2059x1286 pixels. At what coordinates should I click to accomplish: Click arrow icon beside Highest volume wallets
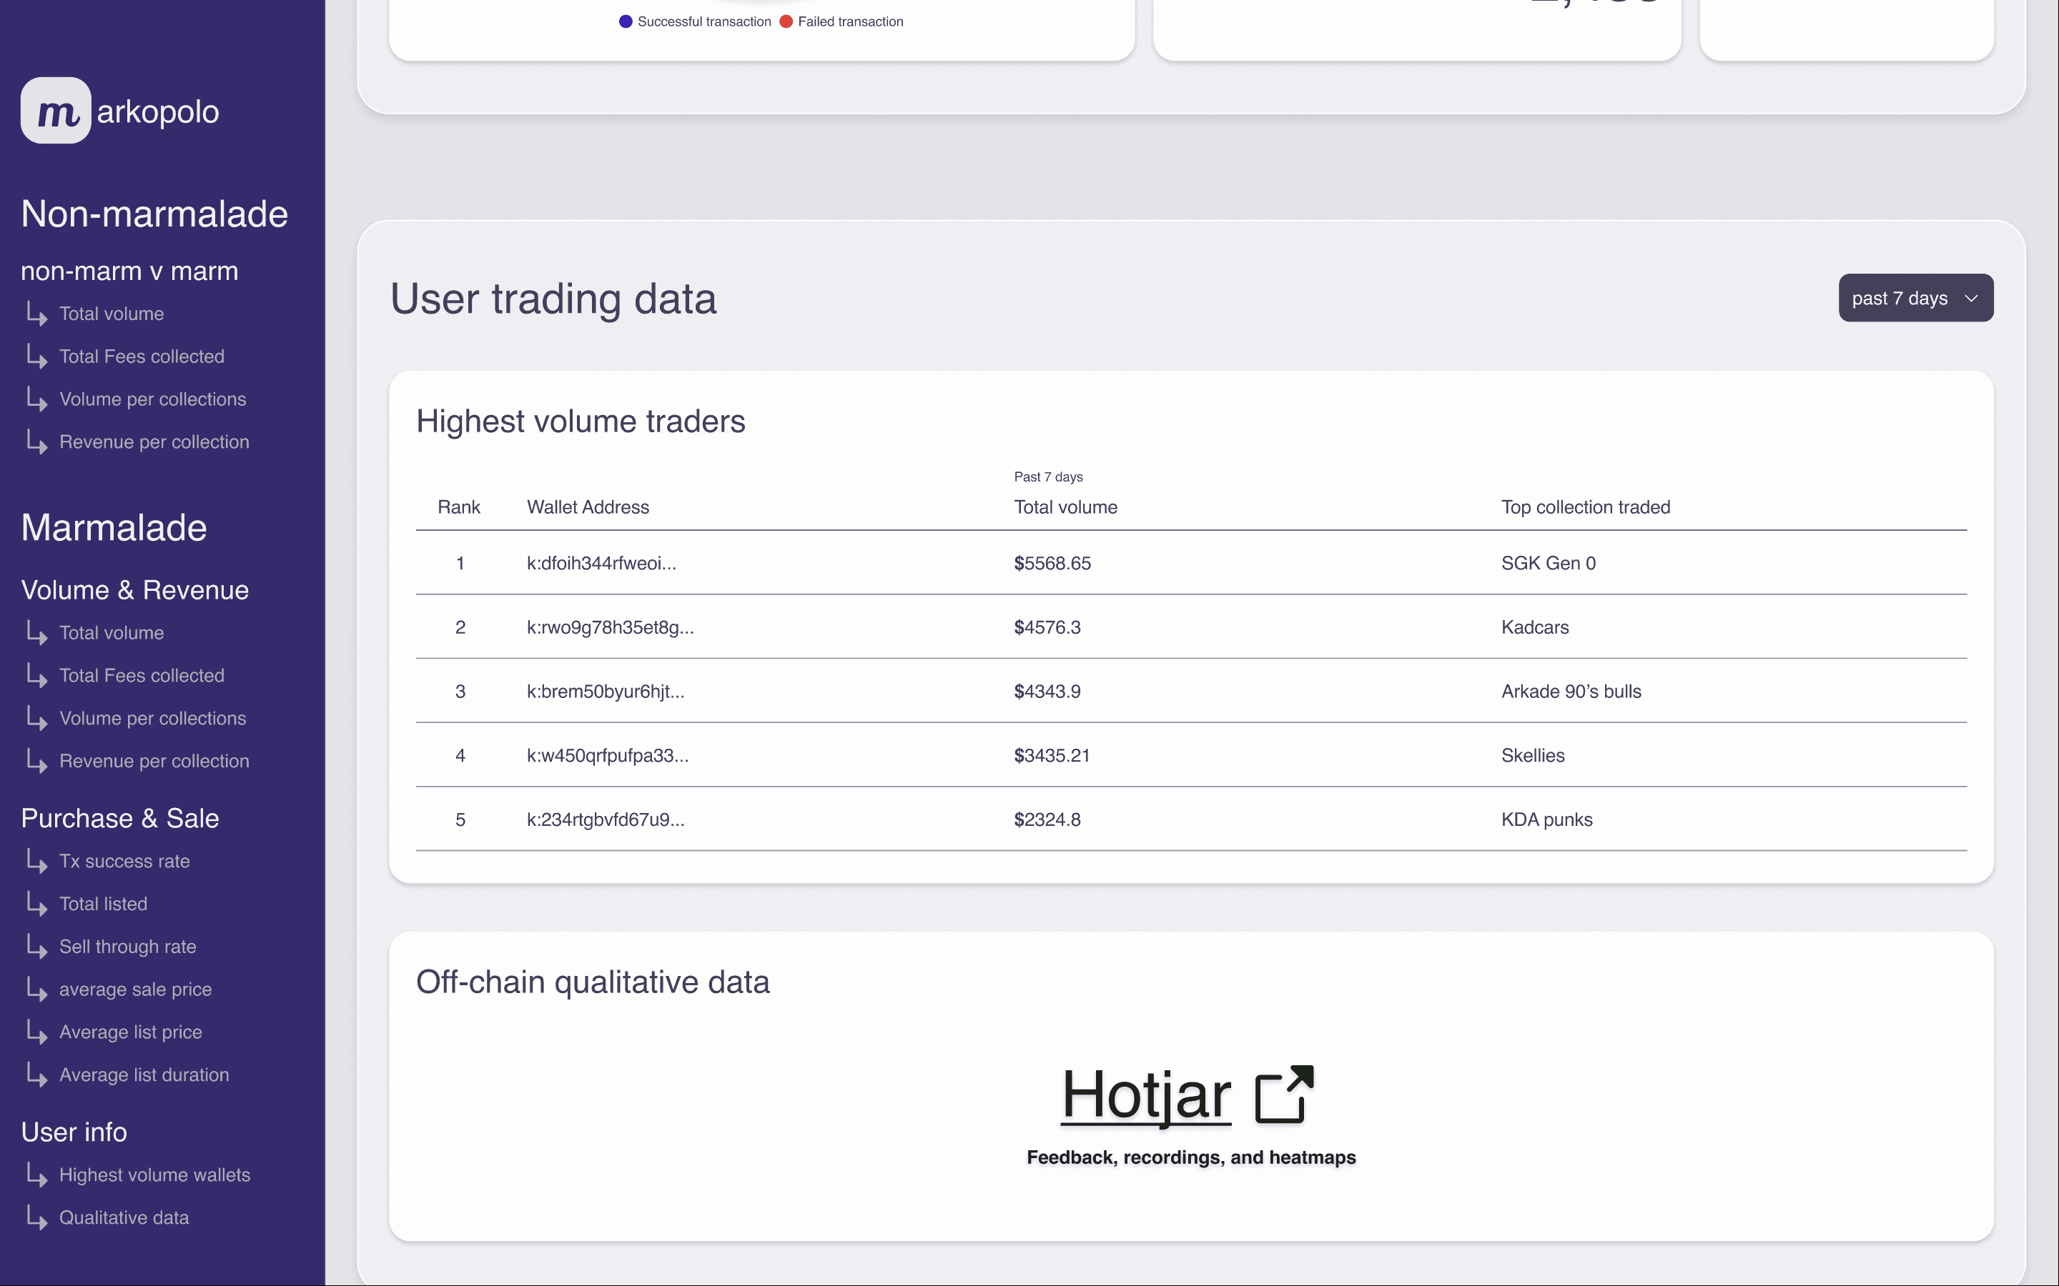pos(36,1175)
